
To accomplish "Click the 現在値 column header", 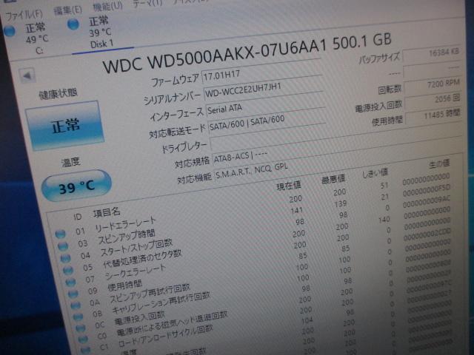I will pos(288,185).
